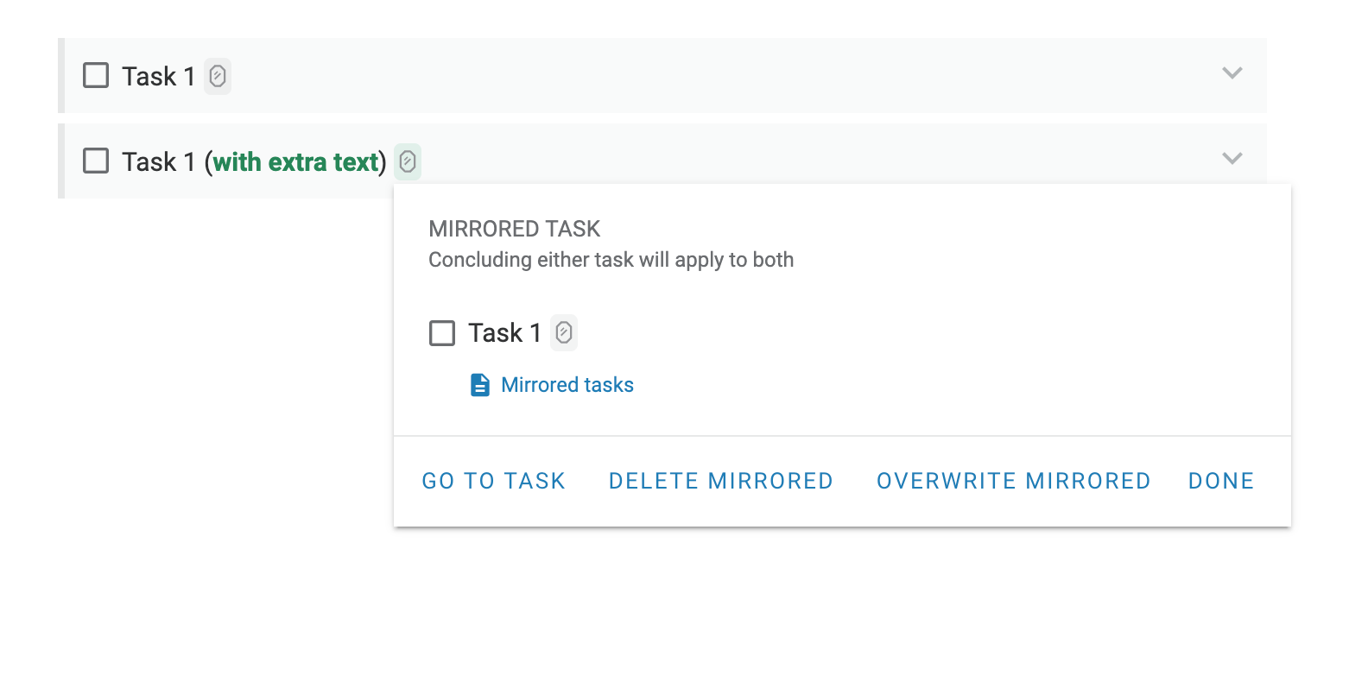The width and height of the screenshot is (1368, 694).
Task: Click the top row's Task 1 title
Action: pos(158,76)
